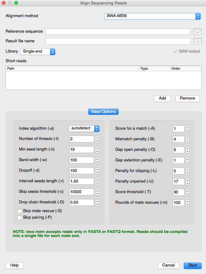Viewport: 206px width, 274px height.
Task: Adjust the Skip seeds threshold (-c) stepper
Action: [x=97, y=192]
